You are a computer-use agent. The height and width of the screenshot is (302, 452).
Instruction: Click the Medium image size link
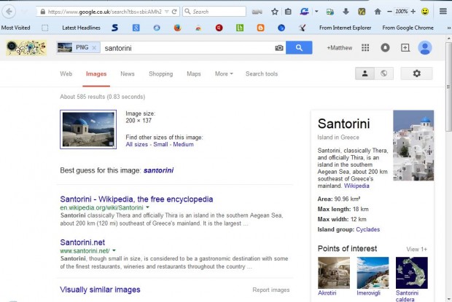click(183, 144)
